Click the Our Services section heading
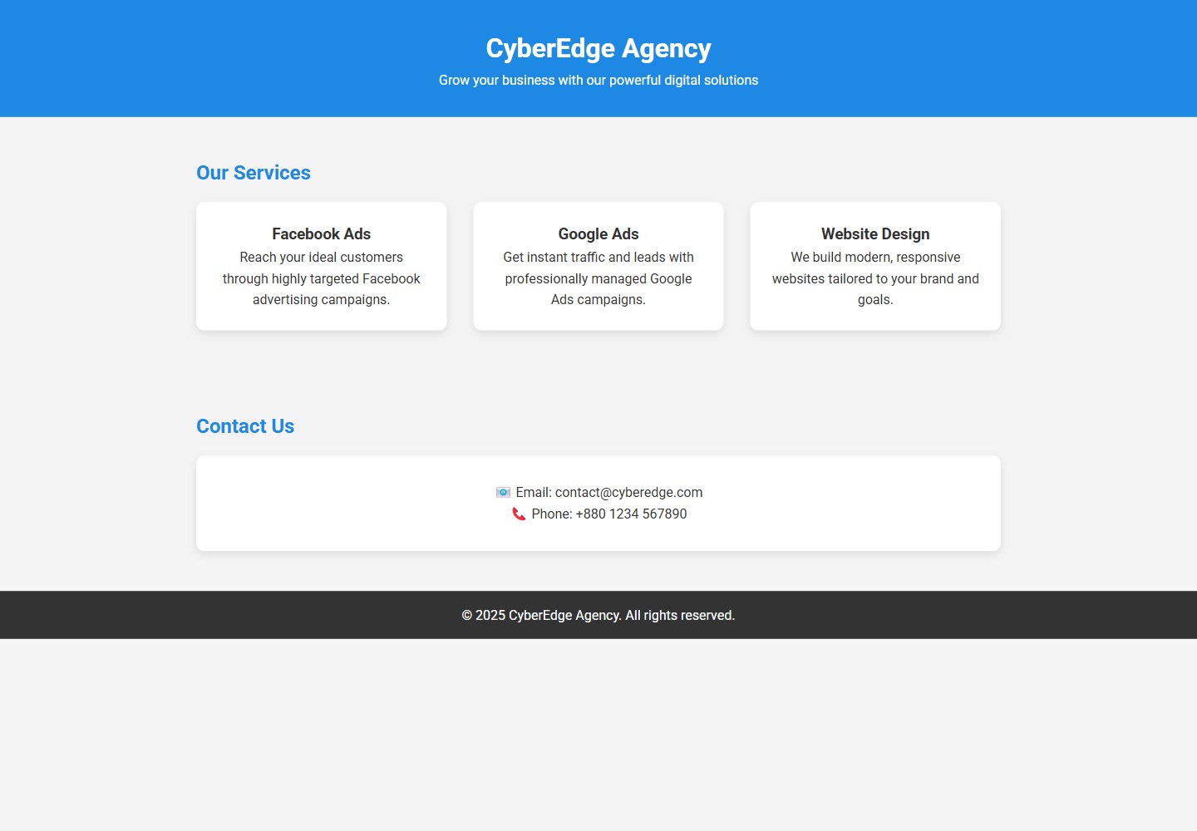 (x=254, y=173)
